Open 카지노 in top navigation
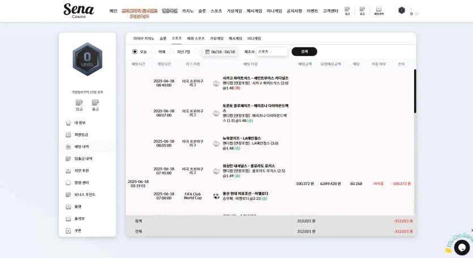This screenshot has width=473, height=258. pos(188,11)
